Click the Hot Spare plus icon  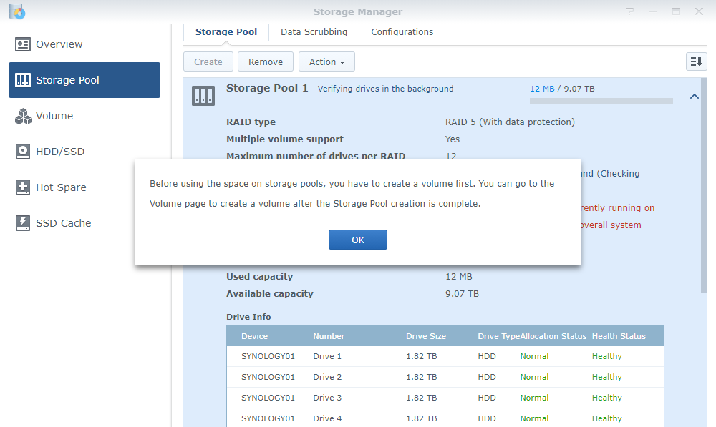23,187
